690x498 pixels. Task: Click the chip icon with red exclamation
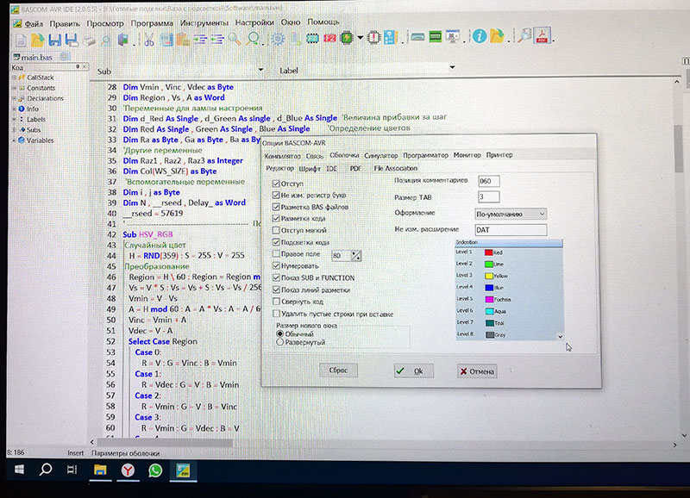coord(373,38)
